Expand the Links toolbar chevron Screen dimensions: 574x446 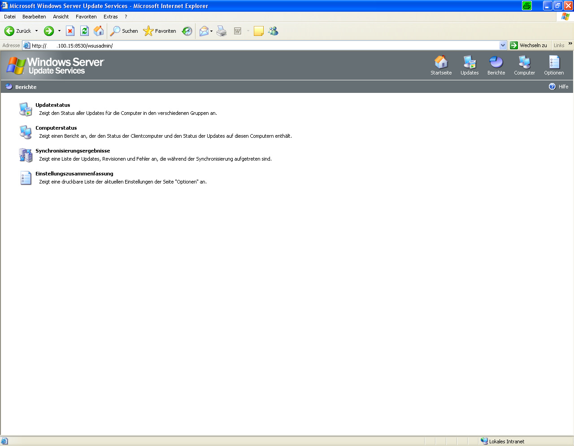(x=570, y=44)
